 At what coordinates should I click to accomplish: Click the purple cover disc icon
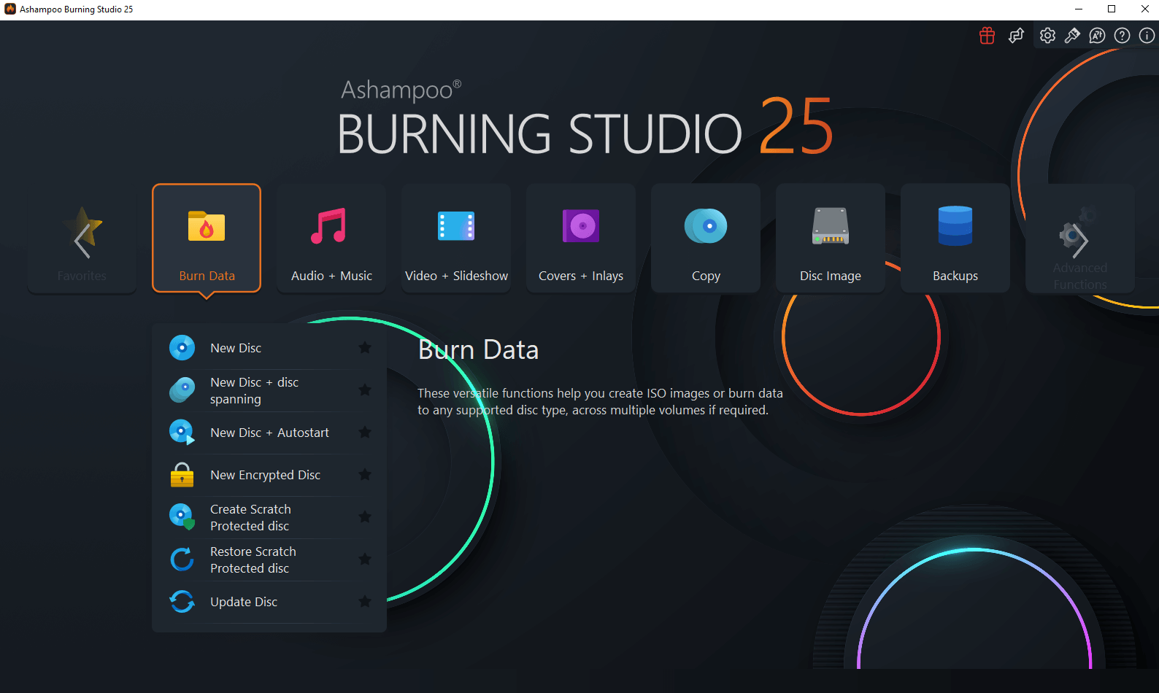[581, 226]
